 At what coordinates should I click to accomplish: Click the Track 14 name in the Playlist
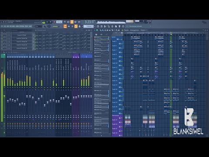tap(115, 81)
